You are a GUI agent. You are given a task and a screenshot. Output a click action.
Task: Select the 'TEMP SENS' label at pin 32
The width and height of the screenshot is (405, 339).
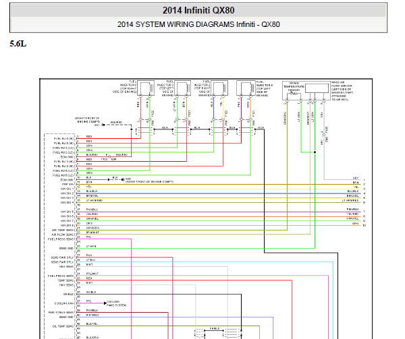[x=65, y=280]
